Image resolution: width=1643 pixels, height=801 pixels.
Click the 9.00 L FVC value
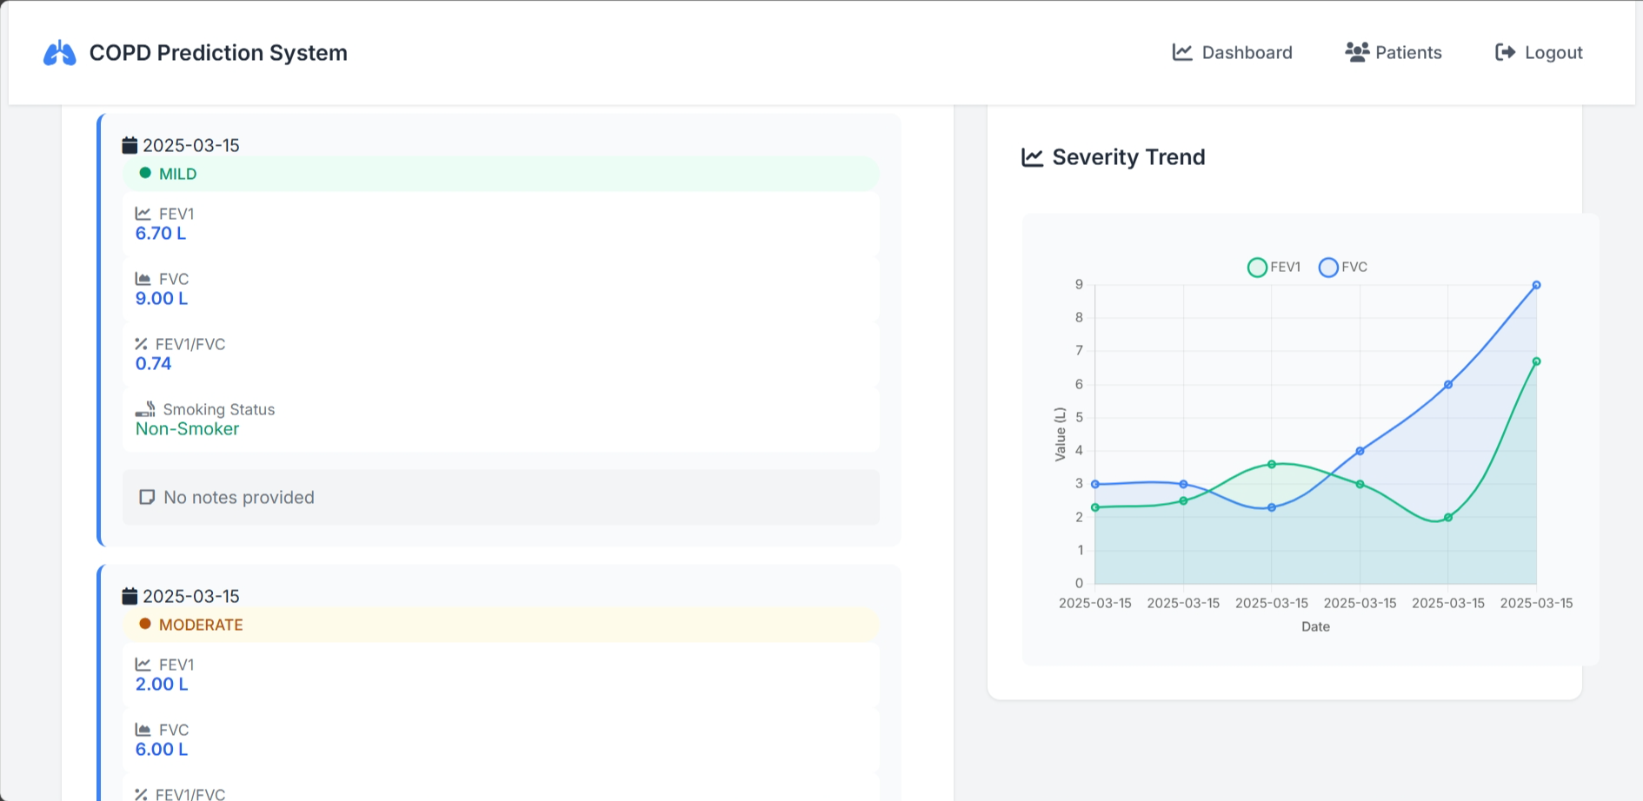162,299
